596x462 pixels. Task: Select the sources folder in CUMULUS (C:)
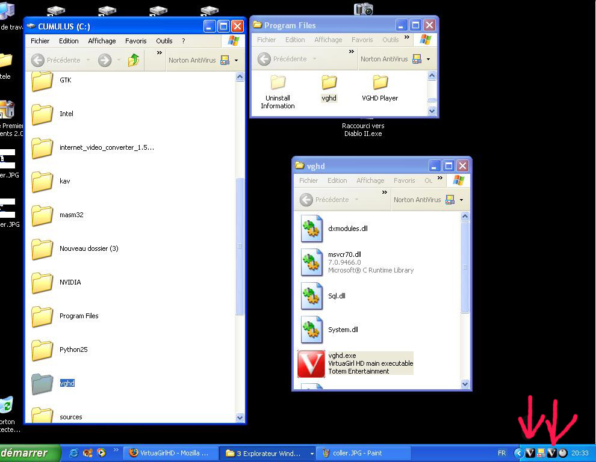coord(57,416)
